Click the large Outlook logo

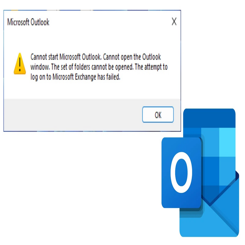[200, 173]
